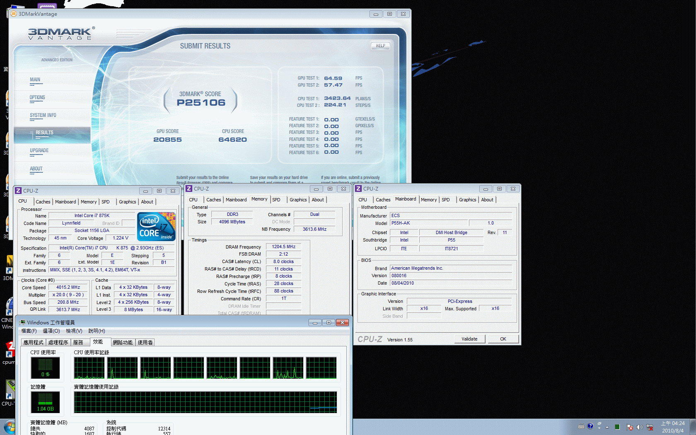This screenshot has height=435, width=696.
Task: Switch to CPU tab in CPU-Z Mainboard window
Action: (x=362, y=200)
